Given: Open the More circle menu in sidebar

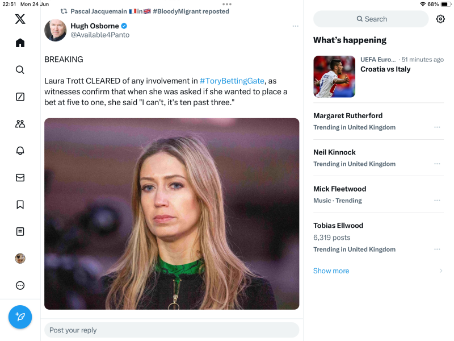Looking at the screenshot, I should 20,285.
